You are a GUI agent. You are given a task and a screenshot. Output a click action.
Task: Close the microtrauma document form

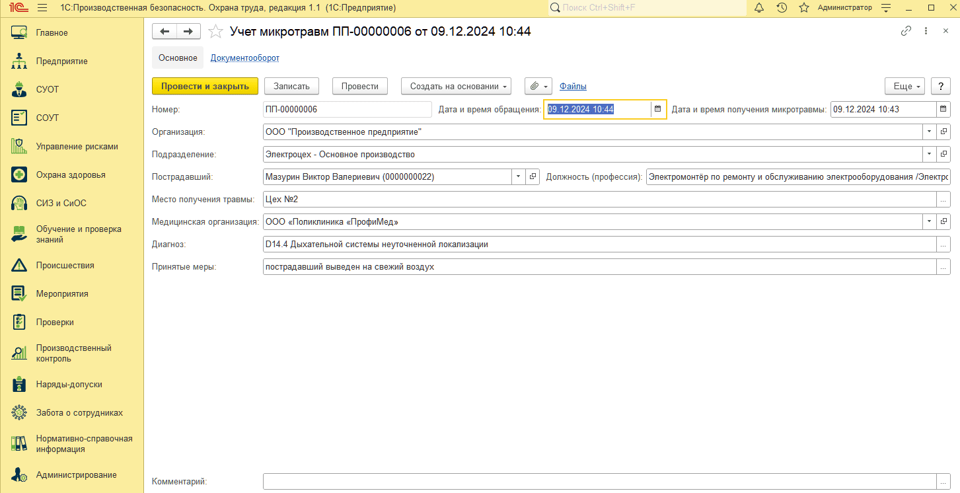click(945, 31)
